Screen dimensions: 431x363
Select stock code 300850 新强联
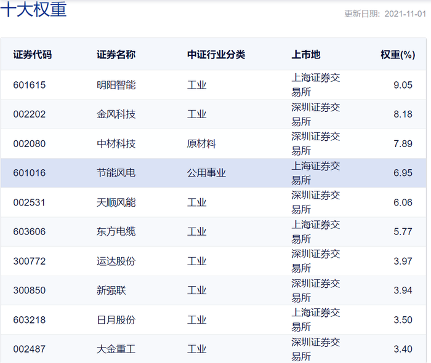point(30,290)
